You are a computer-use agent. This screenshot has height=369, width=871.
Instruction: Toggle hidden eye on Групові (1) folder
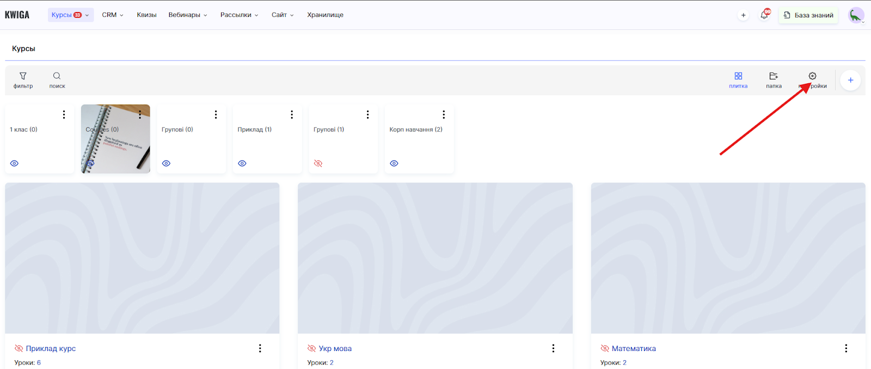coord(318,163)
